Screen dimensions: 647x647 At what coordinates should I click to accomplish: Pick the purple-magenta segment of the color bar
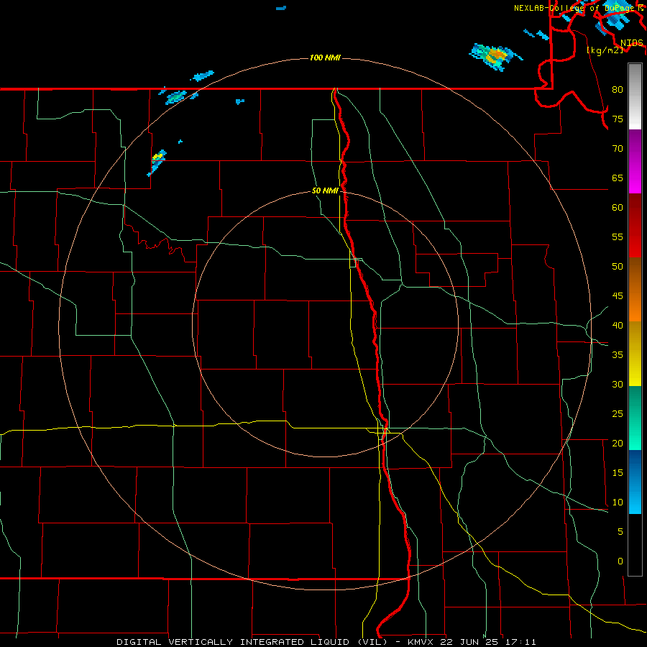635,161
